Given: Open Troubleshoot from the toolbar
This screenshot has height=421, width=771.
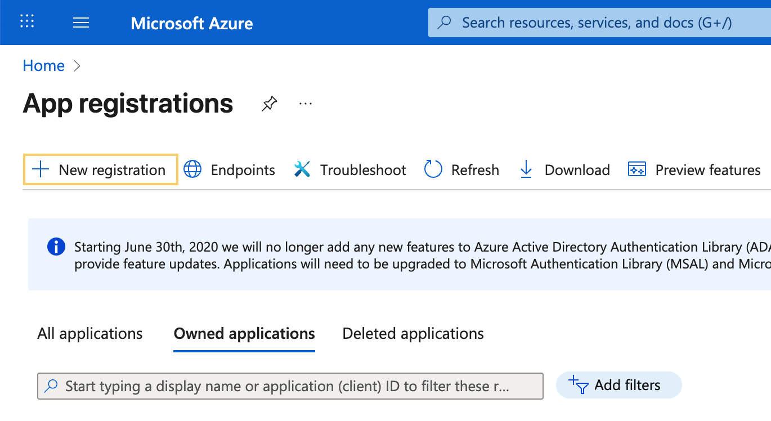Looking at the screenshot, I should (349, 169).
